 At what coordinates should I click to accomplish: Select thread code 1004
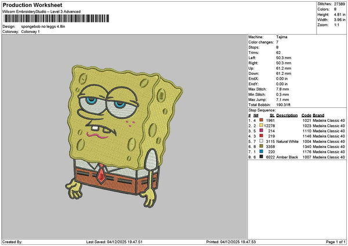(307, 142)
